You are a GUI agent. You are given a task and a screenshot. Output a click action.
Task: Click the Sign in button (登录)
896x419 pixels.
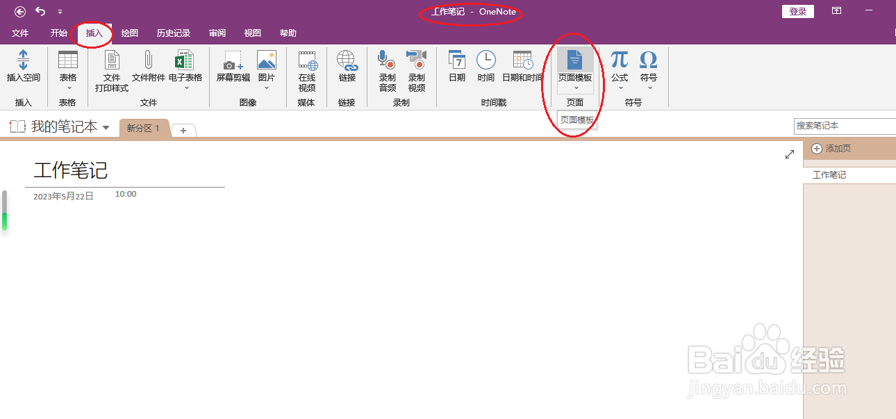click(x=798, y=11)
